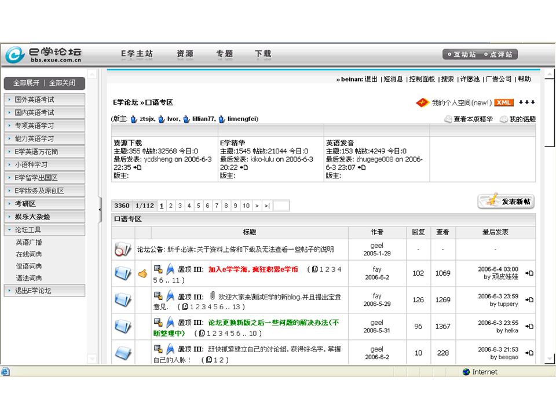Expand 考研区 category
The width and height of the screenshot is (556, 417).
point(45,203)
